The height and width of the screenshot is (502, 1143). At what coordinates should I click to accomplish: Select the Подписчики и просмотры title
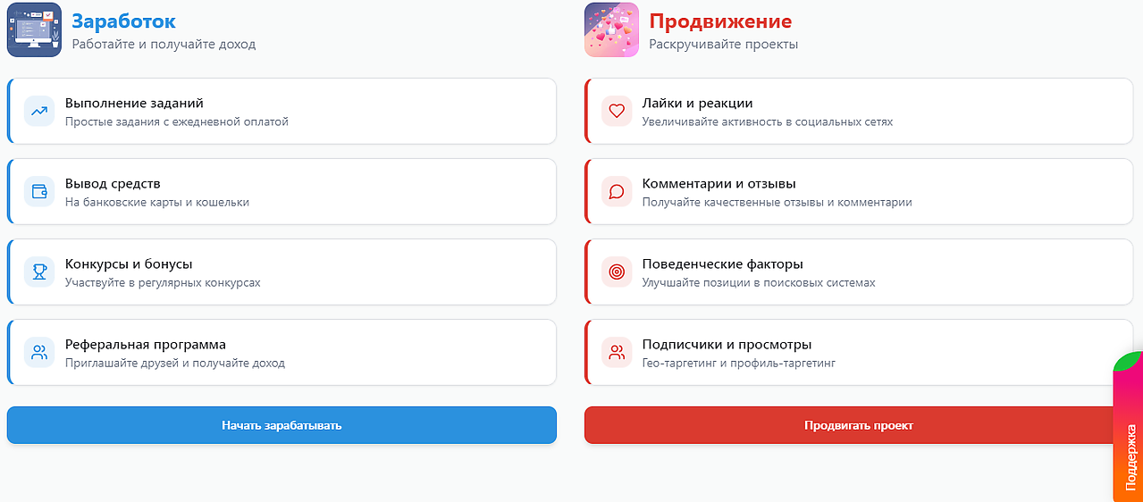pos(727,345)
